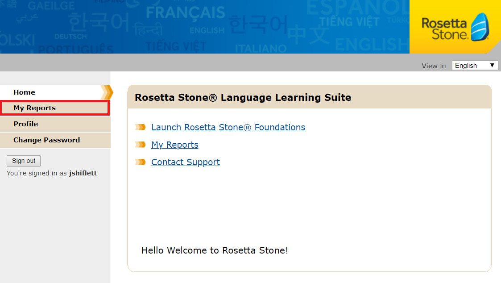This screenshot has width=501, height=283.
Task: Launch Rosetta Stone Foundations link
Action: click(x=228, y=127)
